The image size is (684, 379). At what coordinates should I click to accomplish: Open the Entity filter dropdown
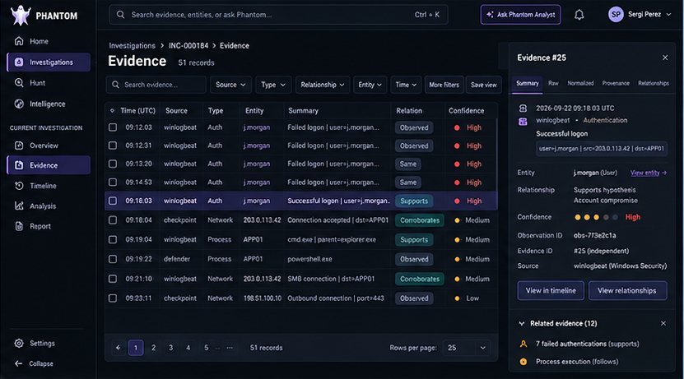click(370, 85)
